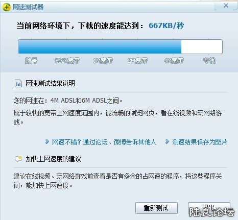
Task: Open 网速不错?通过论坛、微博告诉其他人 link
Action: tap(104, 142)
